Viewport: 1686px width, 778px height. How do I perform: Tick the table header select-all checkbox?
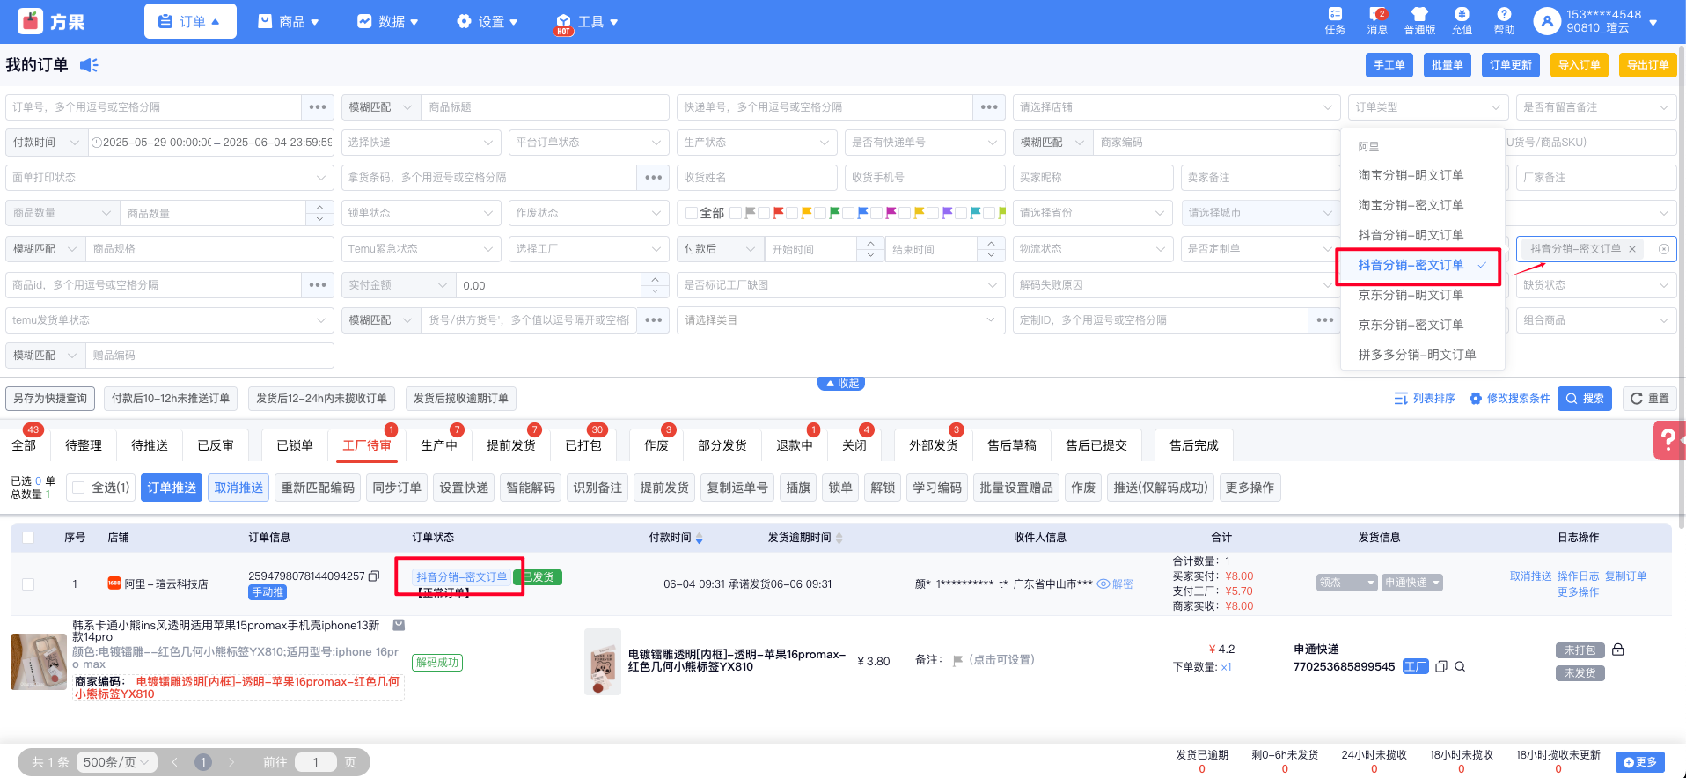28,538
